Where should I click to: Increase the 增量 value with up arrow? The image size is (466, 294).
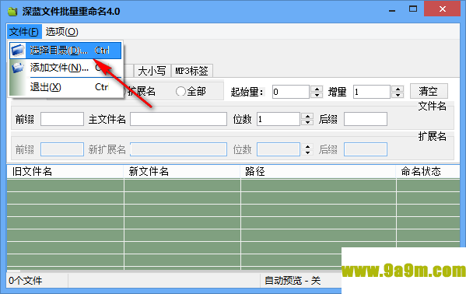[398, 89]
